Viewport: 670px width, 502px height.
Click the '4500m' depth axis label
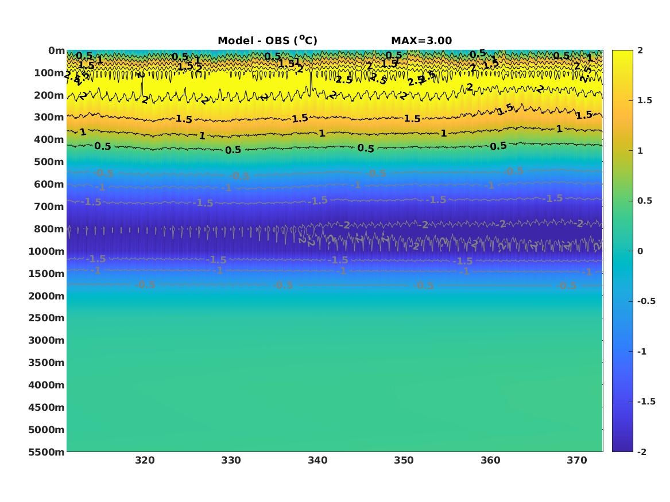[x=47, y=407]
